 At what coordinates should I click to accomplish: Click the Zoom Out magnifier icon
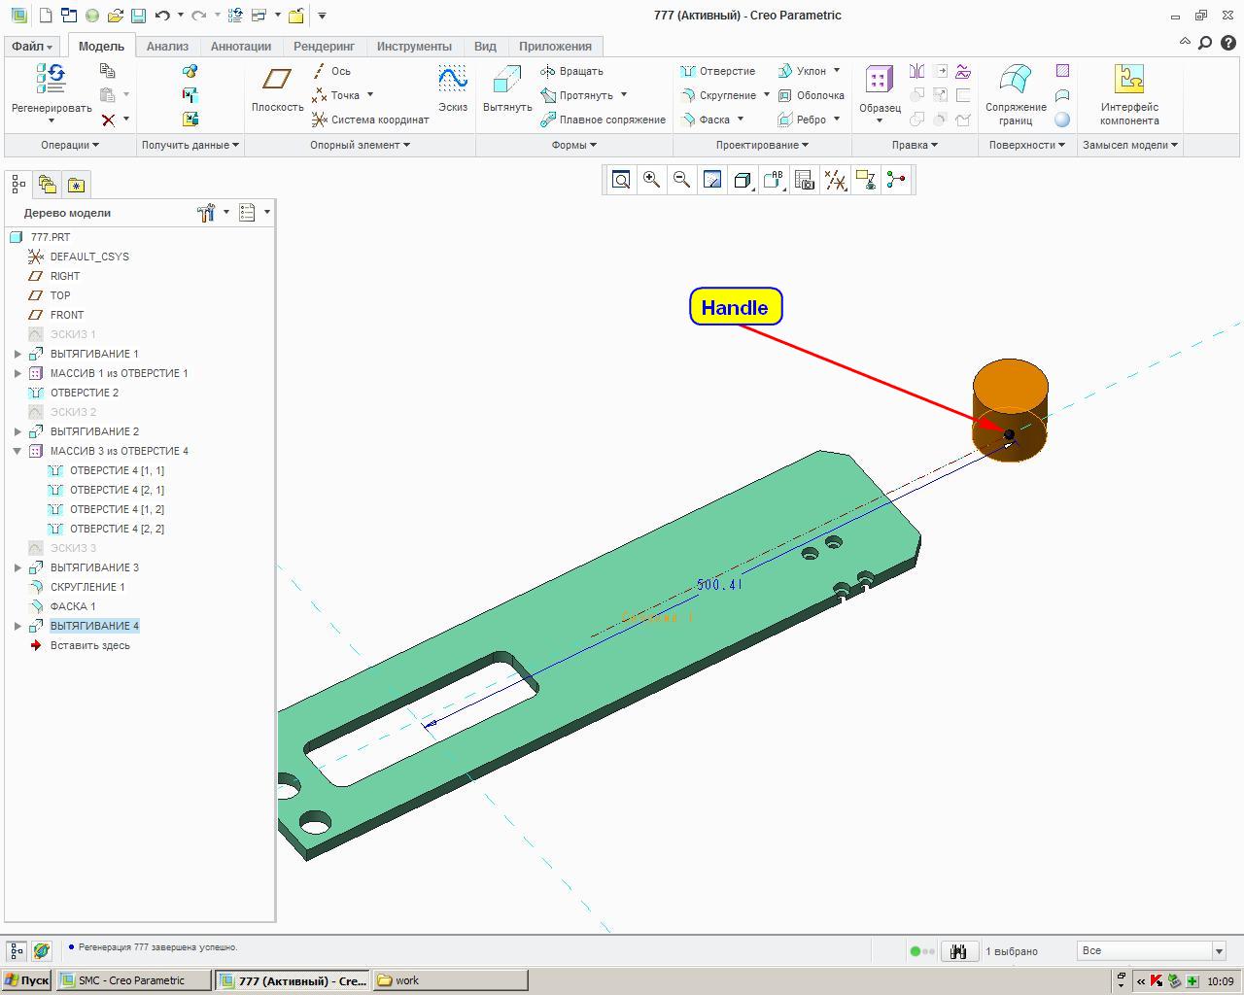(681, 180)
